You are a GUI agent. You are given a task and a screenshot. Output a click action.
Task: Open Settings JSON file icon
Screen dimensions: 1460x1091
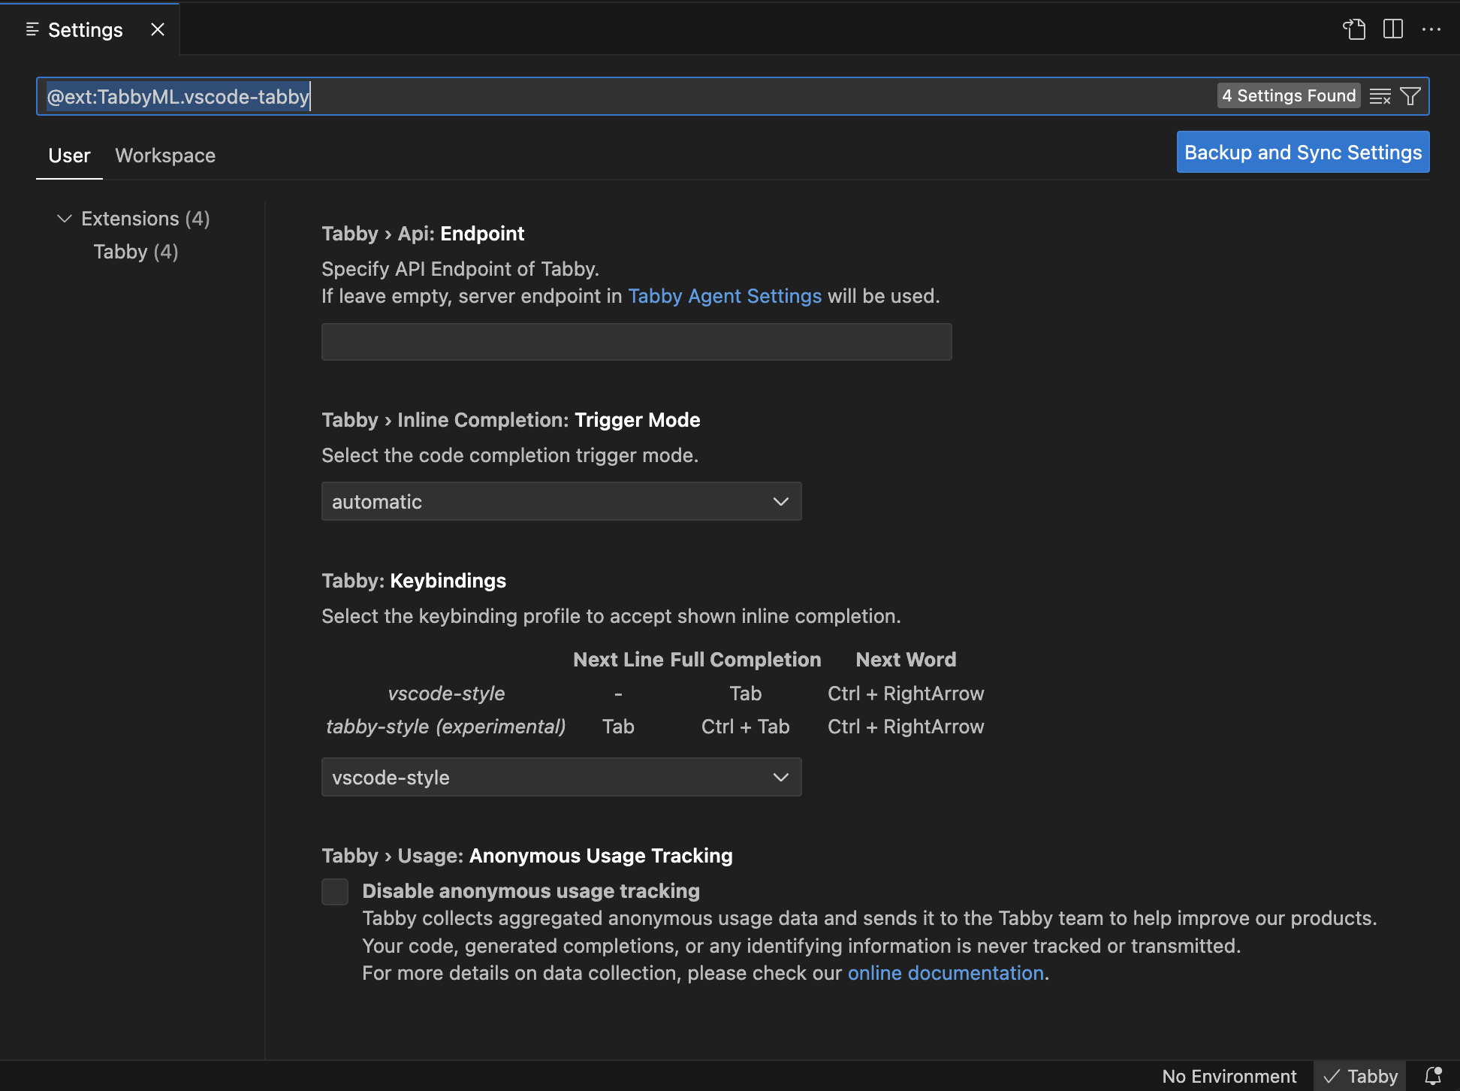click(1354, 29)
